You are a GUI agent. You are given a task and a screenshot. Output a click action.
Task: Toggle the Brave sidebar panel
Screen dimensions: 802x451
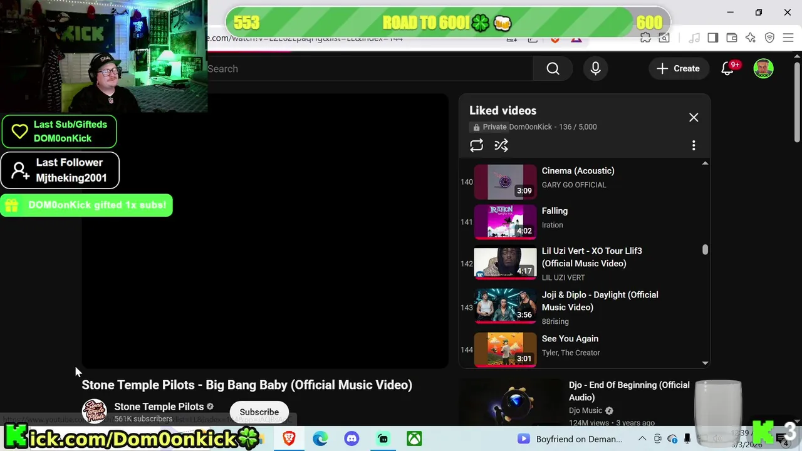[712, 38]
